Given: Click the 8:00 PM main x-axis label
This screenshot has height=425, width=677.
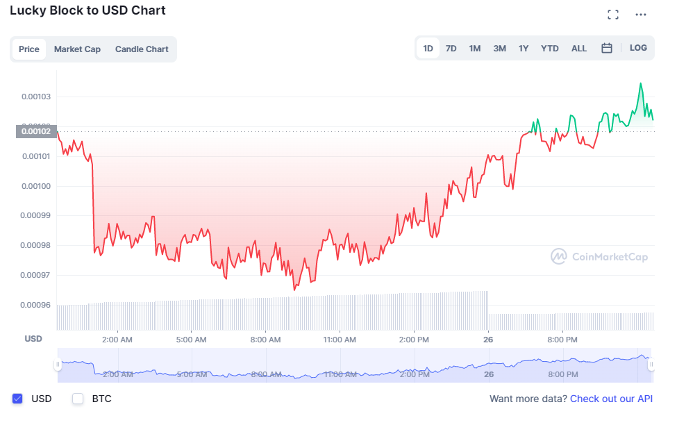Looking at the screenshot, I should [562, 340].
